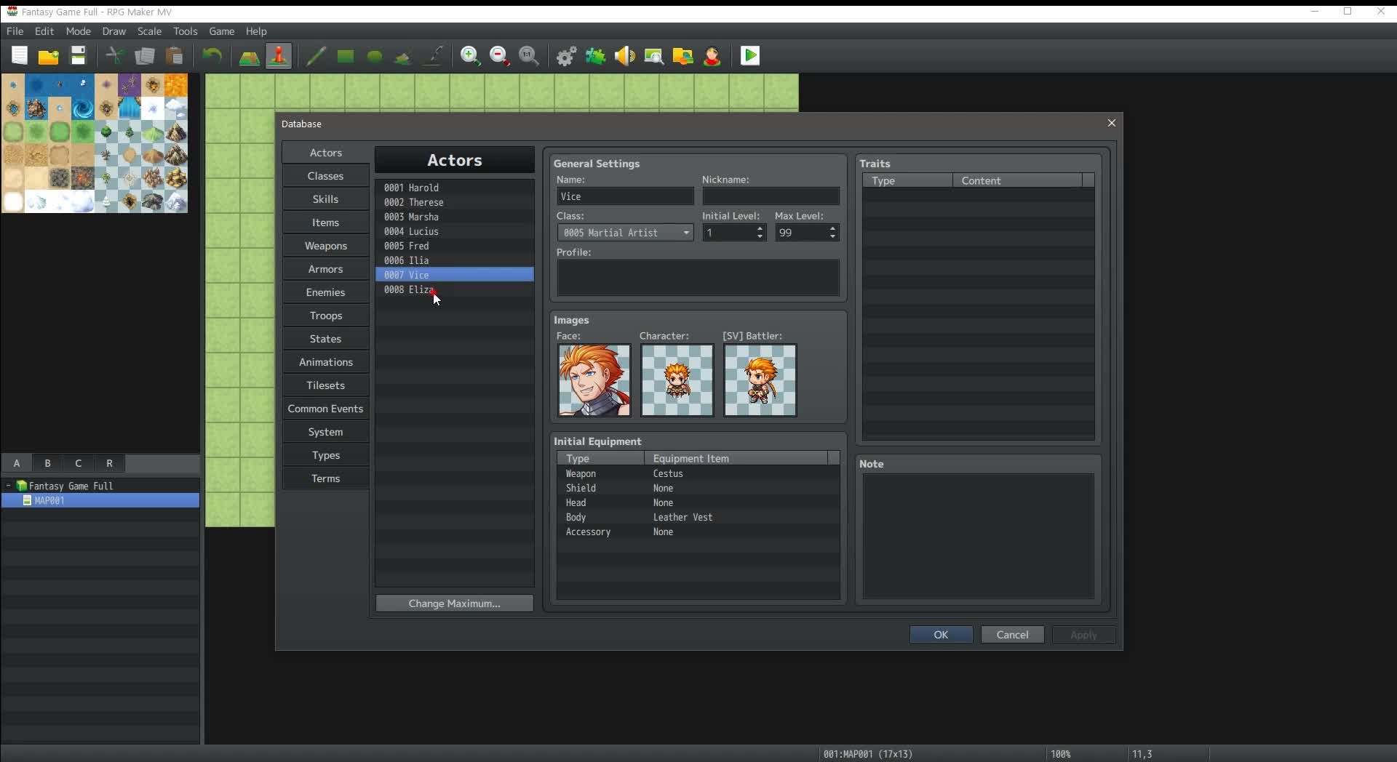1397x762 pixels.
Task: Open the Character Generator icon
Action: [712, 56]
